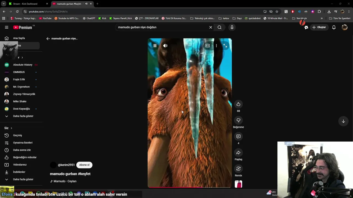Open the tab search dropdown

pos(4,4)
